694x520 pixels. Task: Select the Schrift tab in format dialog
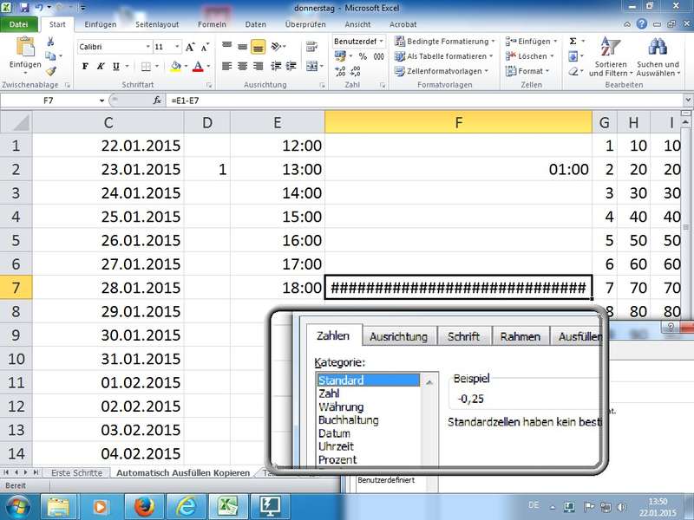[x=463, y=336]
